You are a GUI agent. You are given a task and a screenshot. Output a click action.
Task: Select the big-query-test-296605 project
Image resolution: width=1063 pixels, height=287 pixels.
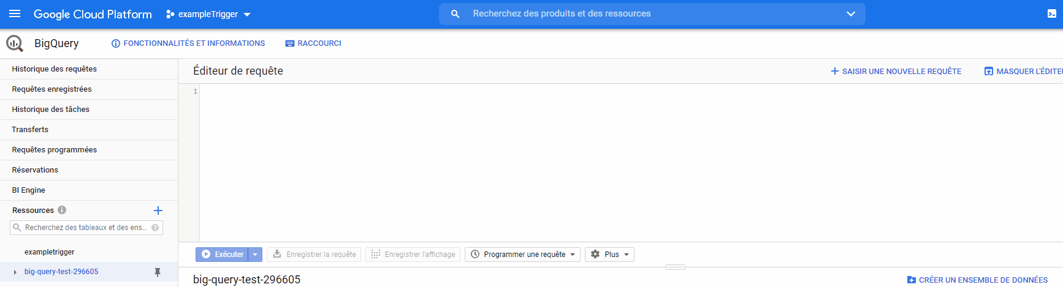point(61,272)
